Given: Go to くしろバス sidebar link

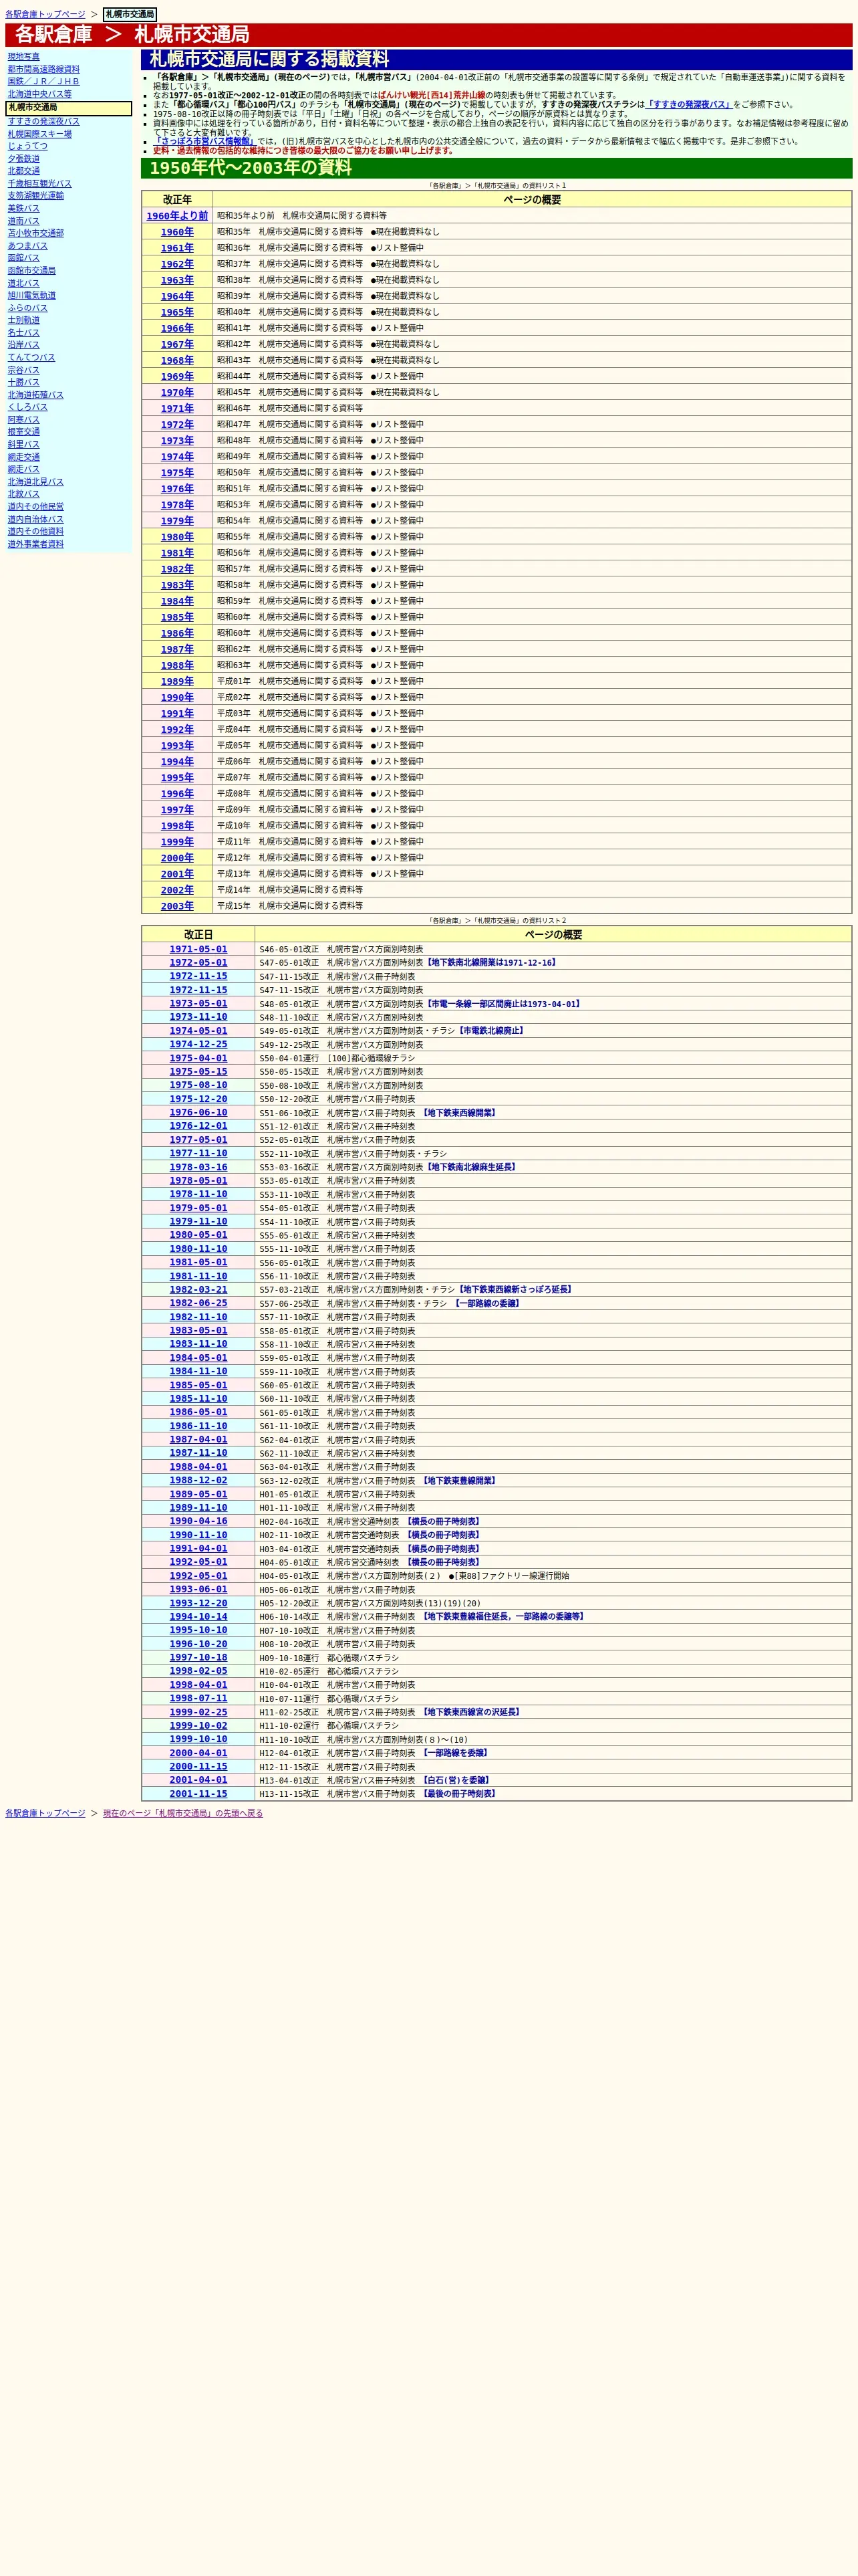Looking at the screenshot, I should pyautogui.click(x=28, y=407).
